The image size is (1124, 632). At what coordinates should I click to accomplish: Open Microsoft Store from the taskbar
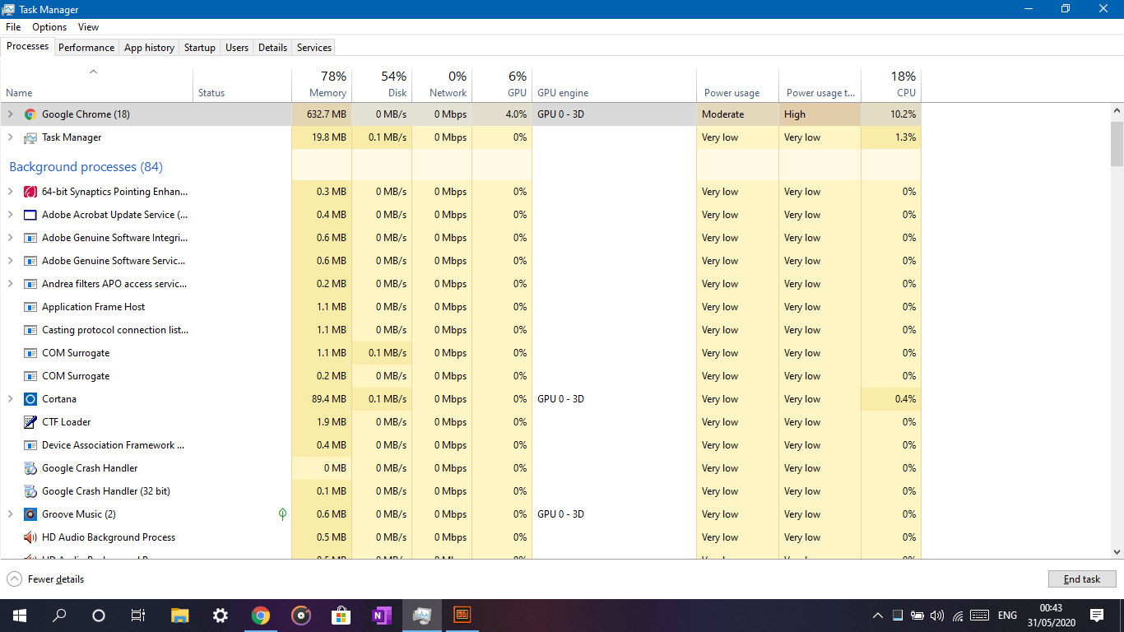(x=341, y=616)
